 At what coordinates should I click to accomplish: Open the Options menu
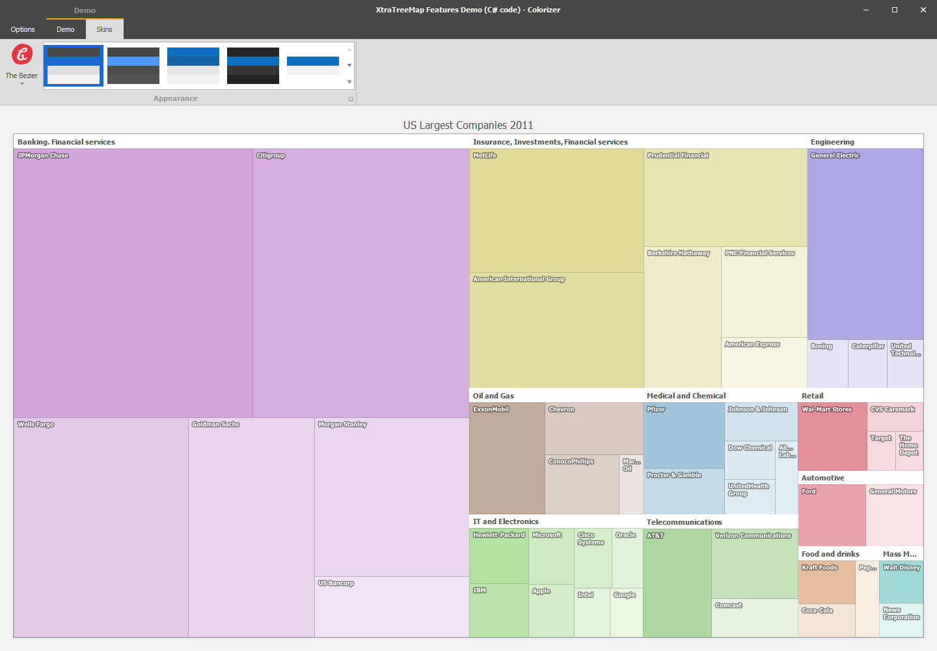point(23,29)
